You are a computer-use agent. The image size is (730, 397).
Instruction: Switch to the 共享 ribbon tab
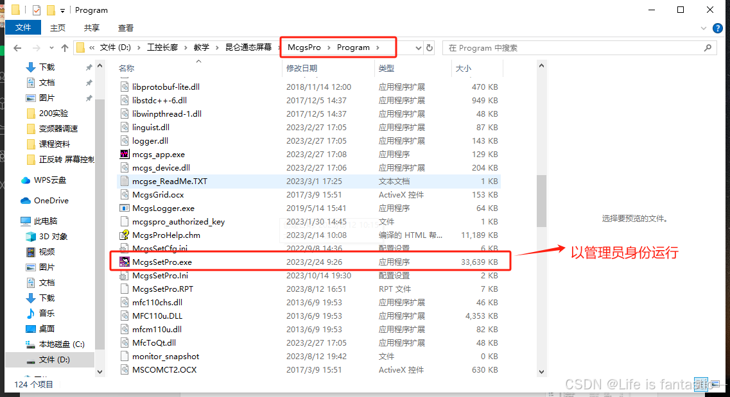tap(92, 28)
